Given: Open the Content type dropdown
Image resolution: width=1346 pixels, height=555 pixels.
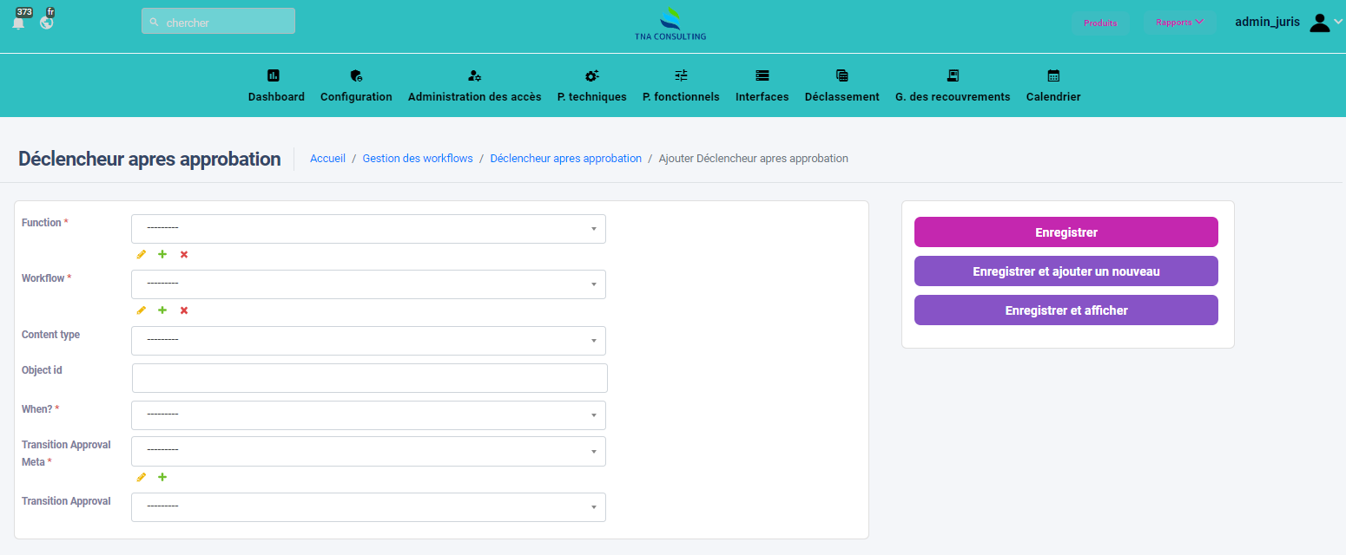Looking at the screenshot, I should pyautogui.click(x=368, y=341).
